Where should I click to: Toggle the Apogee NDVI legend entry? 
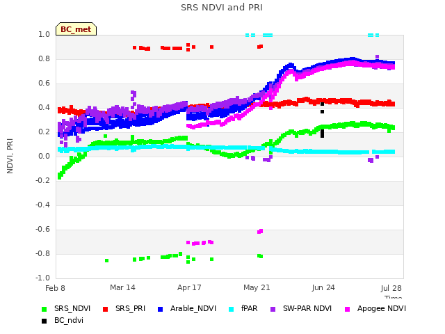click(375, 309)
